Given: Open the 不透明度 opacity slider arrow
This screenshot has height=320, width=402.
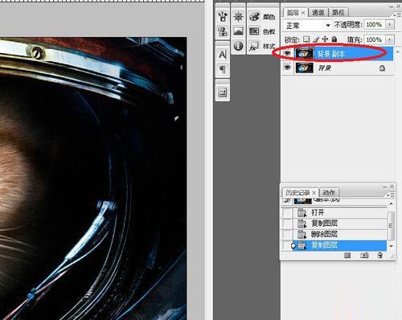Looking at the screenshot, I should click(x=389, y=25).
